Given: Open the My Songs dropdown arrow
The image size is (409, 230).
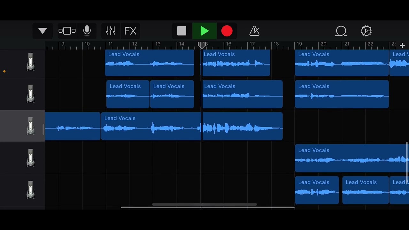Looking at the screenshot, I should [x=42, y=31].
